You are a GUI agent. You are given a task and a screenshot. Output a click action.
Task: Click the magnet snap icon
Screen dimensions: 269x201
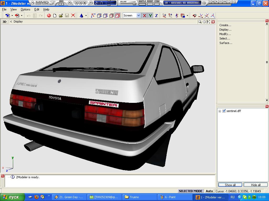click(x=194, y=16)
